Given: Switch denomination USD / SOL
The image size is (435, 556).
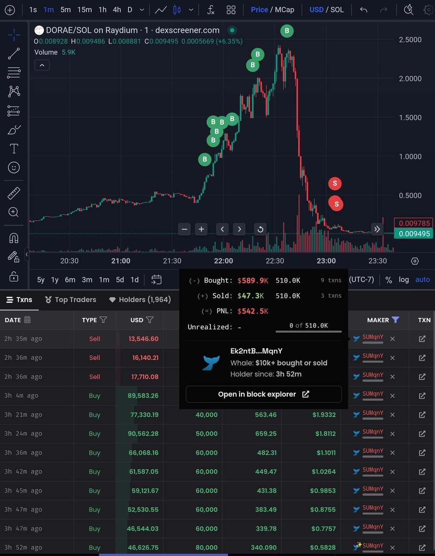Looking at the screenshot, I should click(x=327, y=10).
